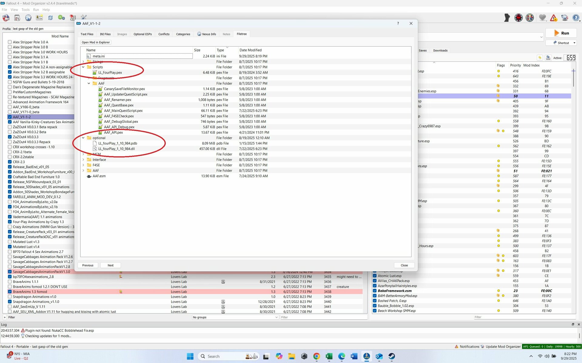Click the red gear emblem shortcut icon

coord(518,18)
